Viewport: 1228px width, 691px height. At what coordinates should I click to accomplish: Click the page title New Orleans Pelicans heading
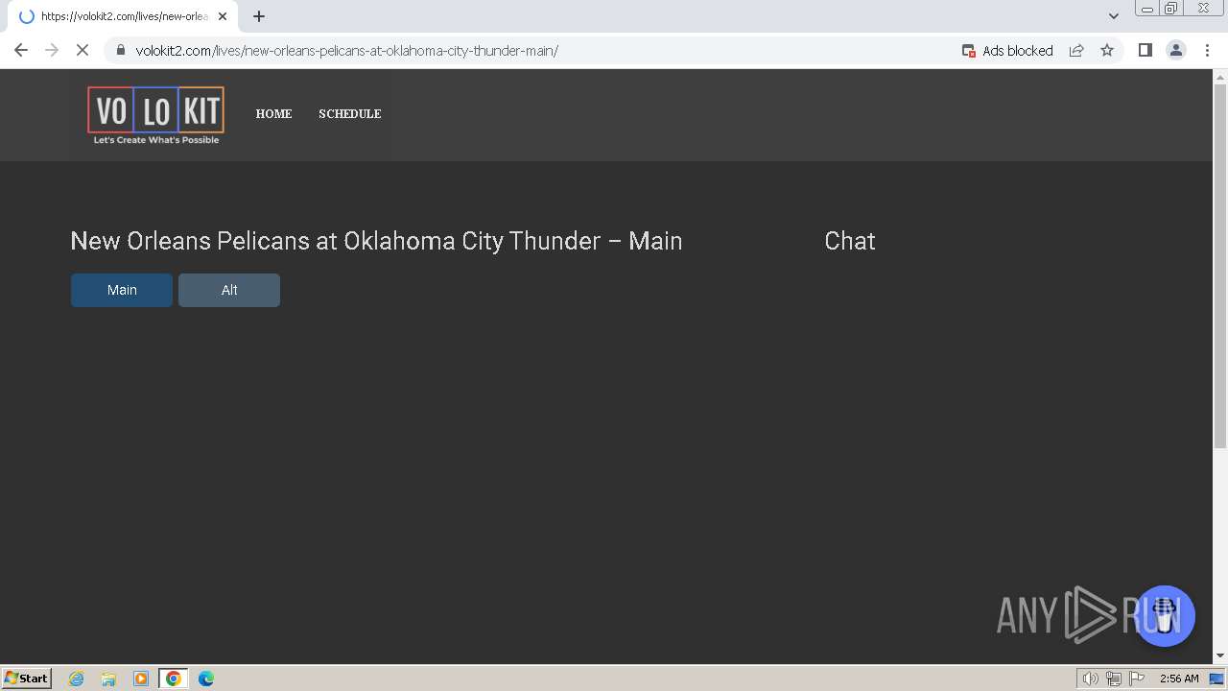(376, 241)
